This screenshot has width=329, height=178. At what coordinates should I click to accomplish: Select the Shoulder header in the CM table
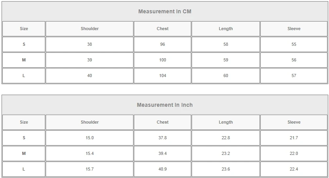(90, 29)
